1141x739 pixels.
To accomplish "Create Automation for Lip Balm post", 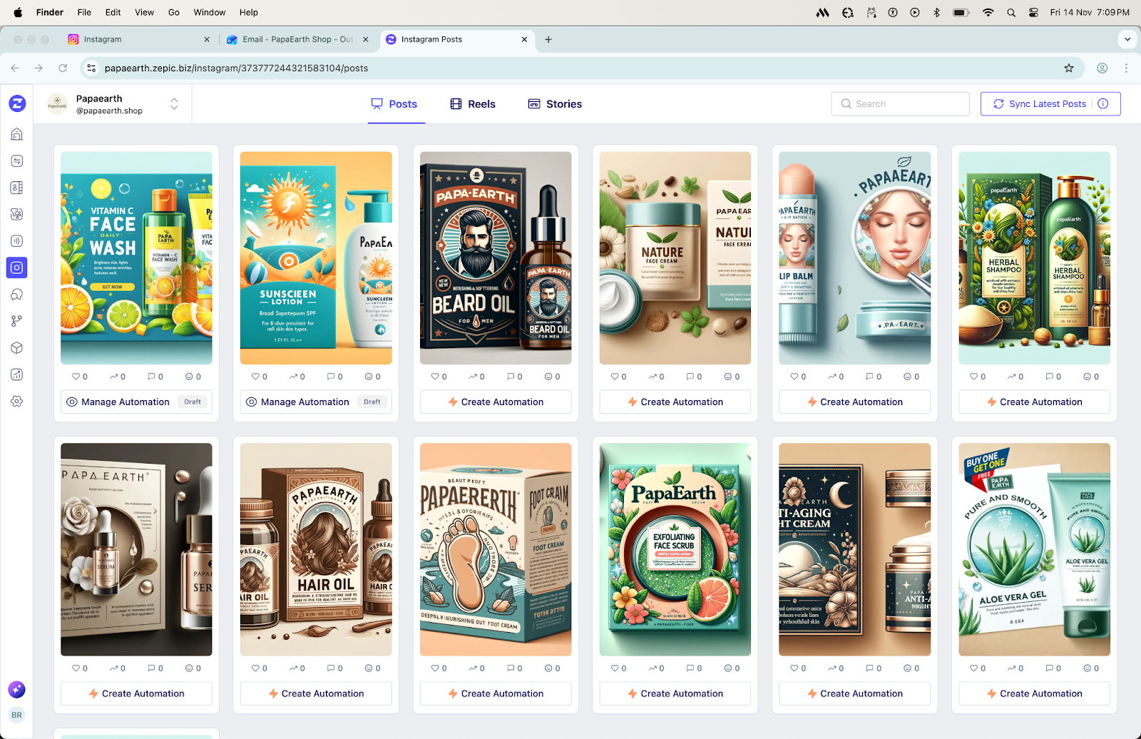I will (855, 402).
